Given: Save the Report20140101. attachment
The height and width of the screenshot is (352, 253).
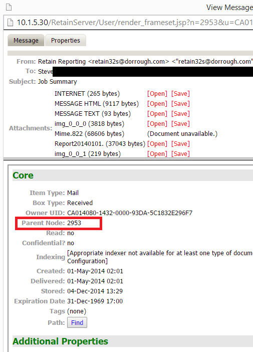Looking at the screenshot, I should [x=180, y=144].
